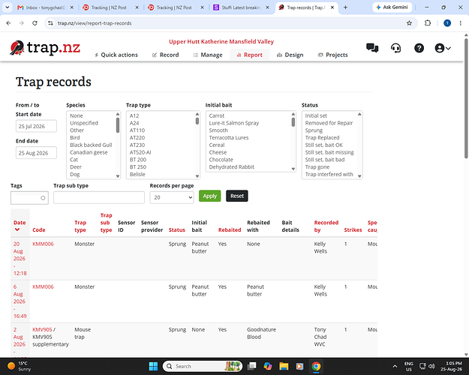Click the Trap sub type field
This screenshot has width=469, height=375.
point(99,198)
